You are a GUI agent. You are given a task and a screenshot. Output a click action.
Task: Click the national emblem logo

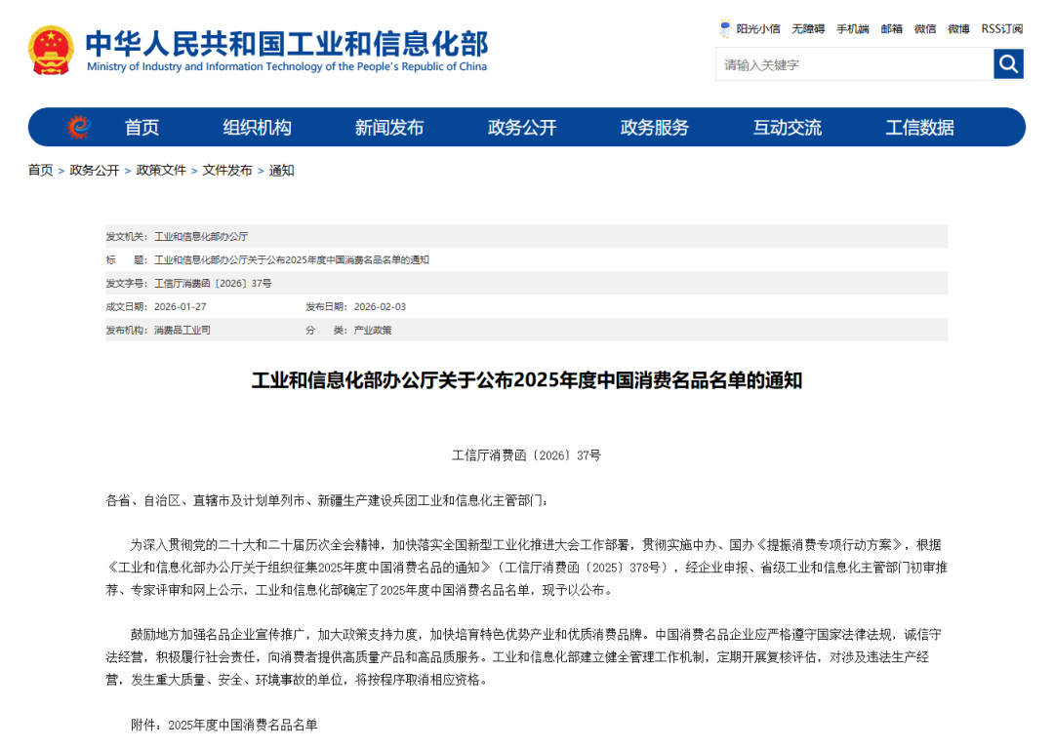tap(51, 50)
